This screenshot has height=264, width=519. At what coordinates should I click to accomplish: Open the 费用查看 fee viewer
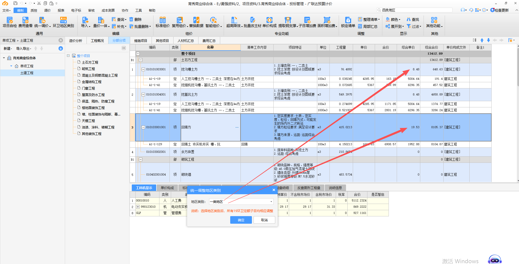tap(25, 22)
